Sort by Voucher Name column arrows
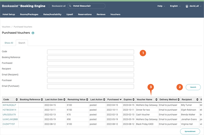 [156, 100]
